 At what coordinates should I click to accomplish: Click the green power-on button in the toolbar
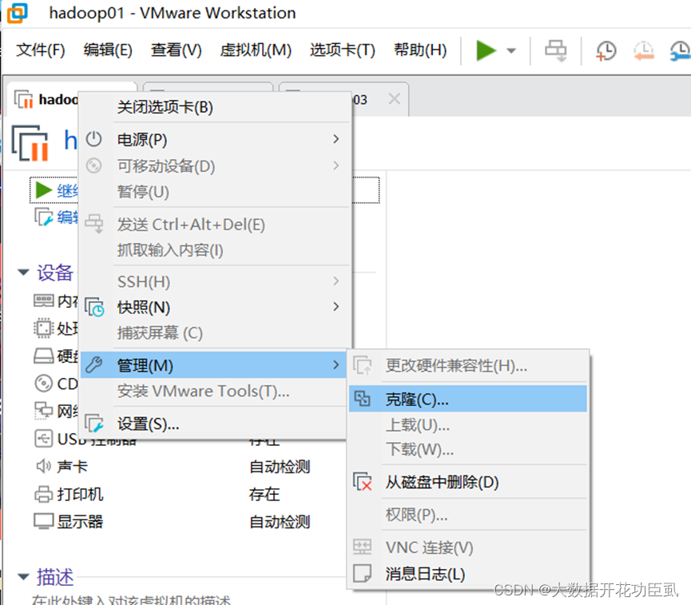pos(486,50)
